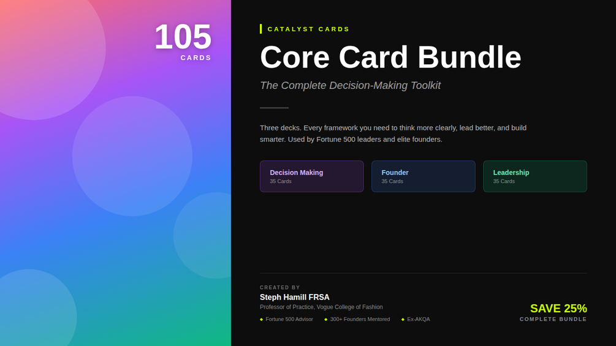Click the CARDS label under 105
This screenshot has width=616, height=346.
[196, 58]
